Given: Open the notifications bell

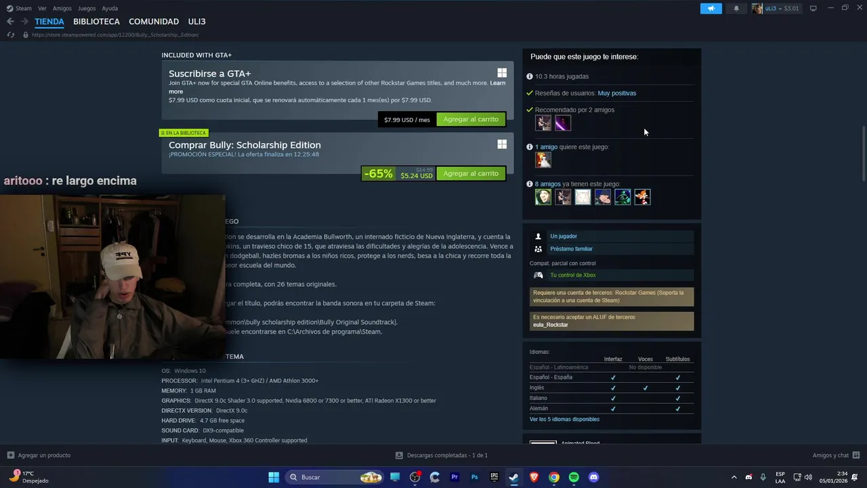Looking at the screenshot, I should tap(736, 8).
